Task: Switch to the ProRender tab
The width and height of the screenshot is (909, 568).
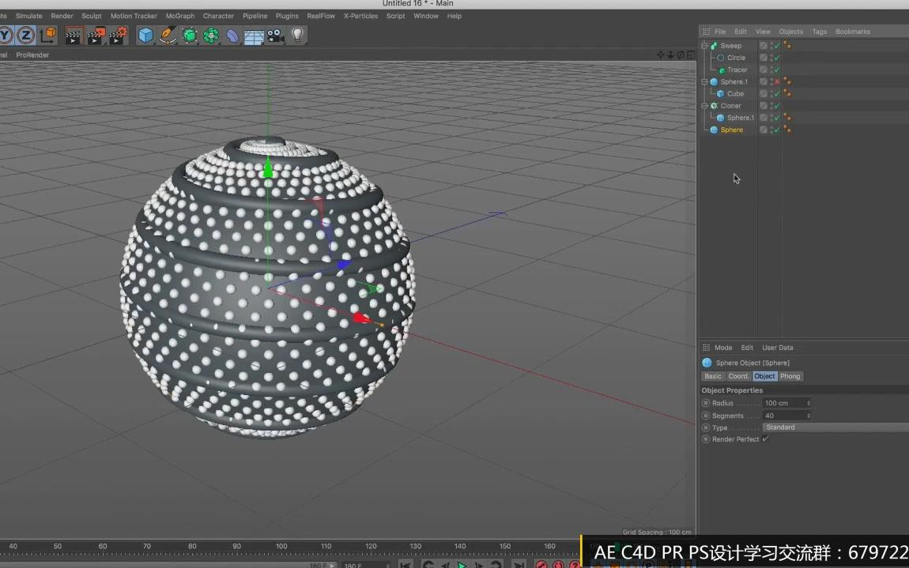Action: click(x=32, y=55)
